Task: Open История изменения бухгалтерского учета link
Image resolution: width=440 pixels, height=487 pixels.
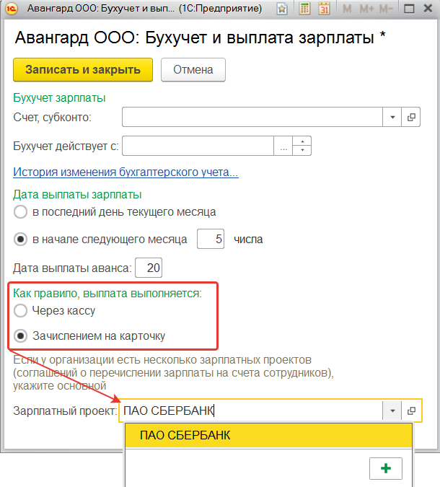Action: coord(126,172)
